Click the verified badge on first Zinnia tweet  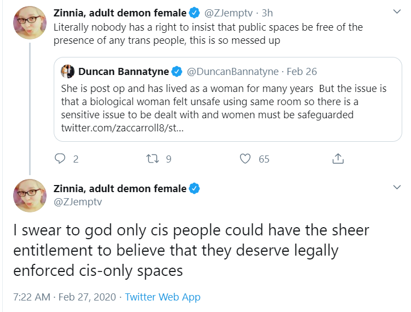pyautogui.click(x=194, y=13)
